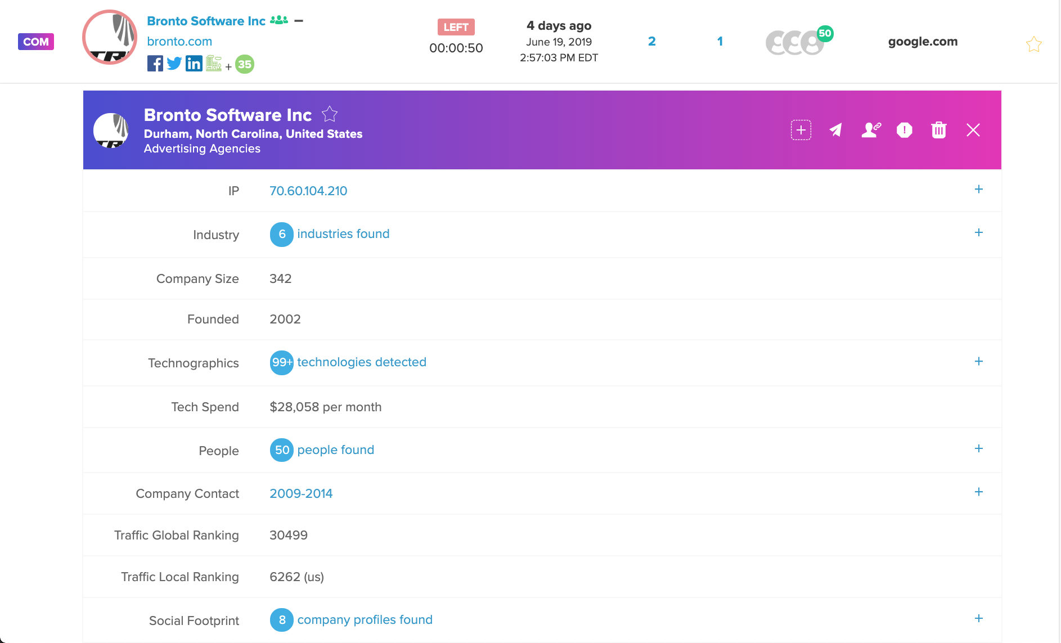Close the company detail panel

coord(973,130)
